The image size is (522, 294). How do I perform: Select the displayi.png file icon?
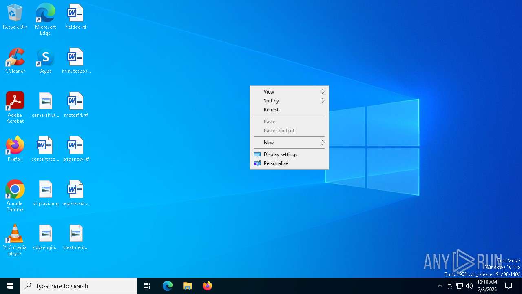pos(45,194)
